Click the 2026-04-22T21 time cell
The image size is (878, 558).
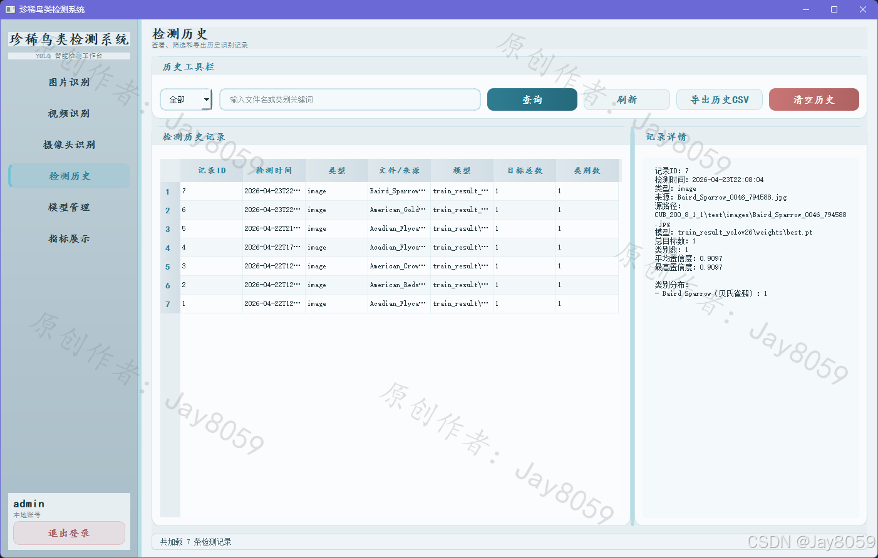[x=274, y=229]
